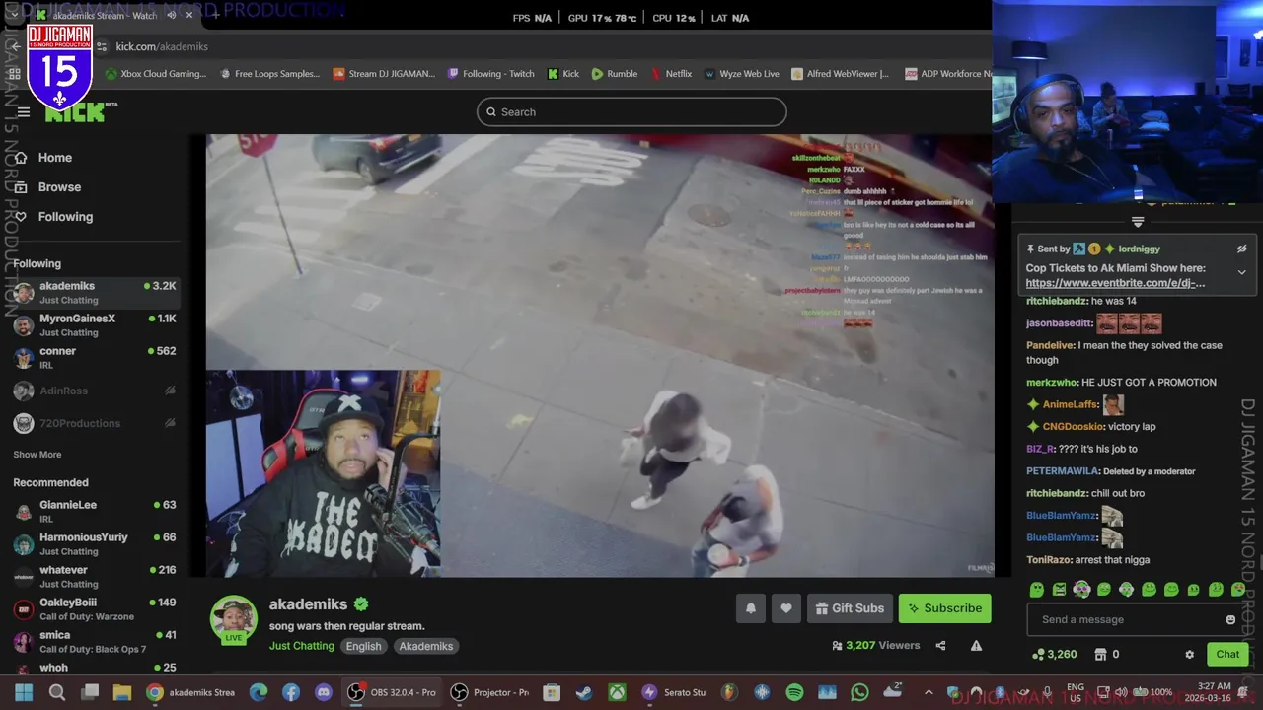This screenshot has height=710, width=1263.
Task: Click username merkzwho in chat
Action: click(1052, 383)
